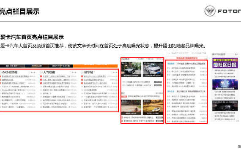Refresh the 人气收藏 list with 换一换
This screenshot has width=241, height=152.
(73, 72)
